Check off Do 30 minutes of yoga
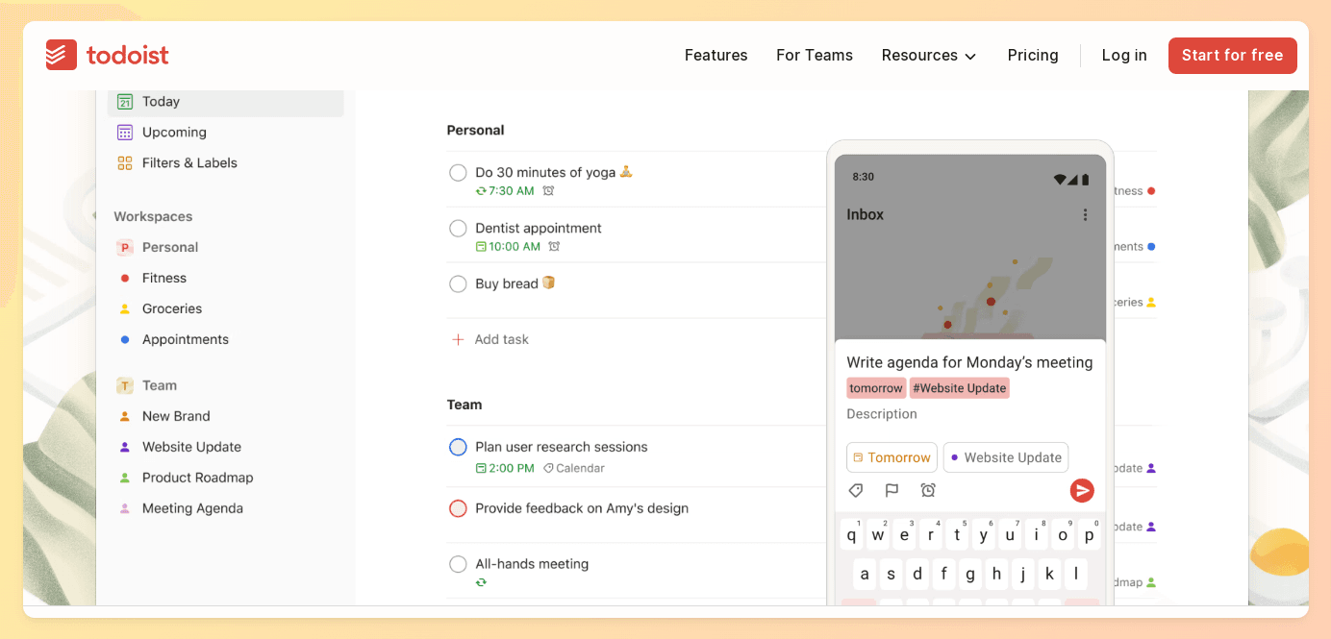1331x639 pixels. [x=459, y=173]
